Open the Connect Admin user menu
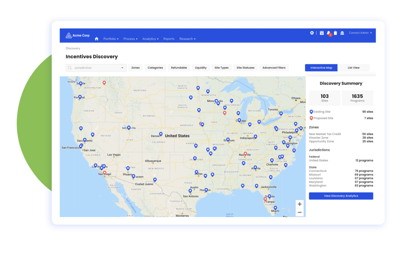This screenshot has width=405, height=260. 360,33
